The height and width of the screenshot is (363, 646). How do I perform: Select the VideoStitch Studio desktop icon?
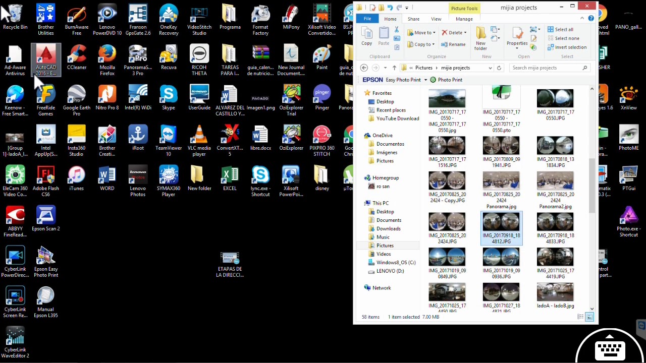pyautogui.click(x=199, y=20)
